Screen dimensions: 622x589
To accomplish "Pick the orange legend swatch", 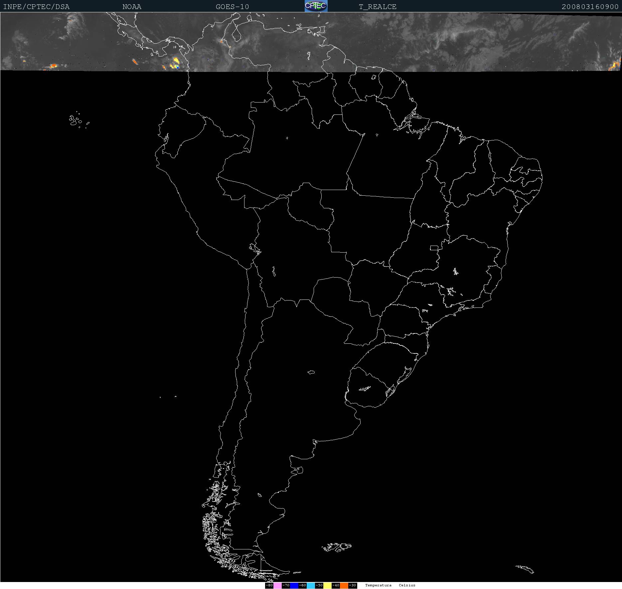I will tap(344, 585).
